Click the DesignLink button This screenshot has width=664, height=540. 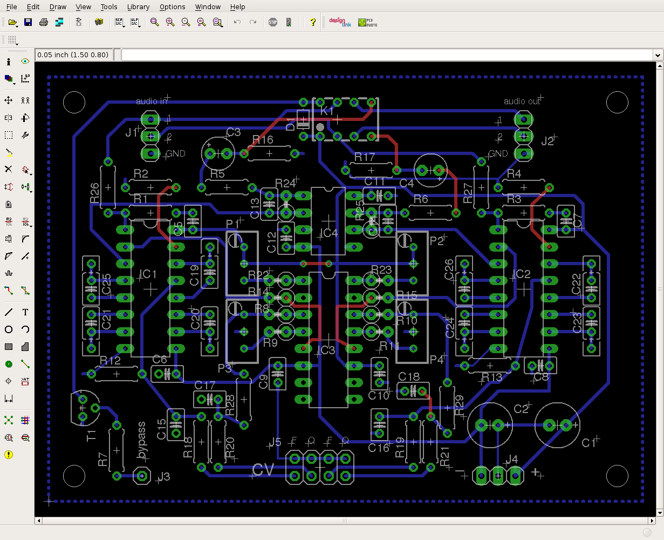coord(340,22)
